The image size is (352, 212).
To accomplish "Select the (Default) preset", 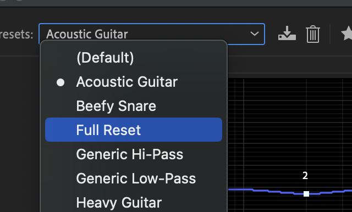I will pyautogui.click(x=134, y=58).
